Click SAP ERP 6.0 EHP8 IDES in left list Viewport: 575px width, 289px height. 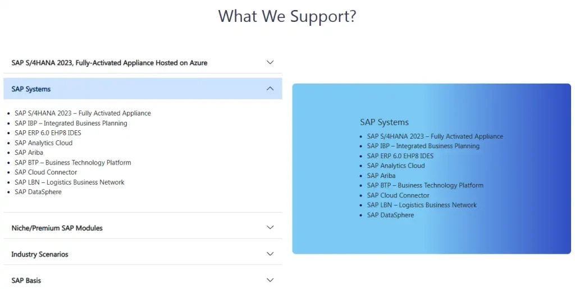48,133
